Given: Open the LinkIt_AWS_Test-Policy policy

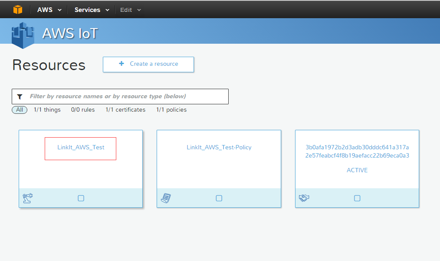Looking at the screenshot, I should [219, 147].
